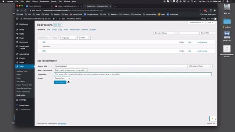Open the URL options / Regex dropdown

pos(200,66)
